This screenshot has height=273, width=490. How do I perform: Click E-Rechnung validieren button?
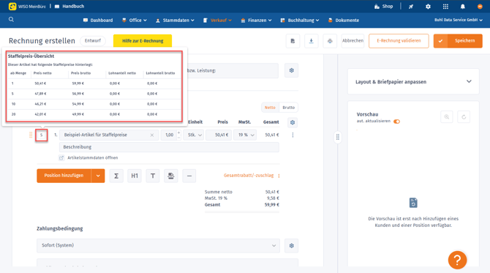[399, 41]
